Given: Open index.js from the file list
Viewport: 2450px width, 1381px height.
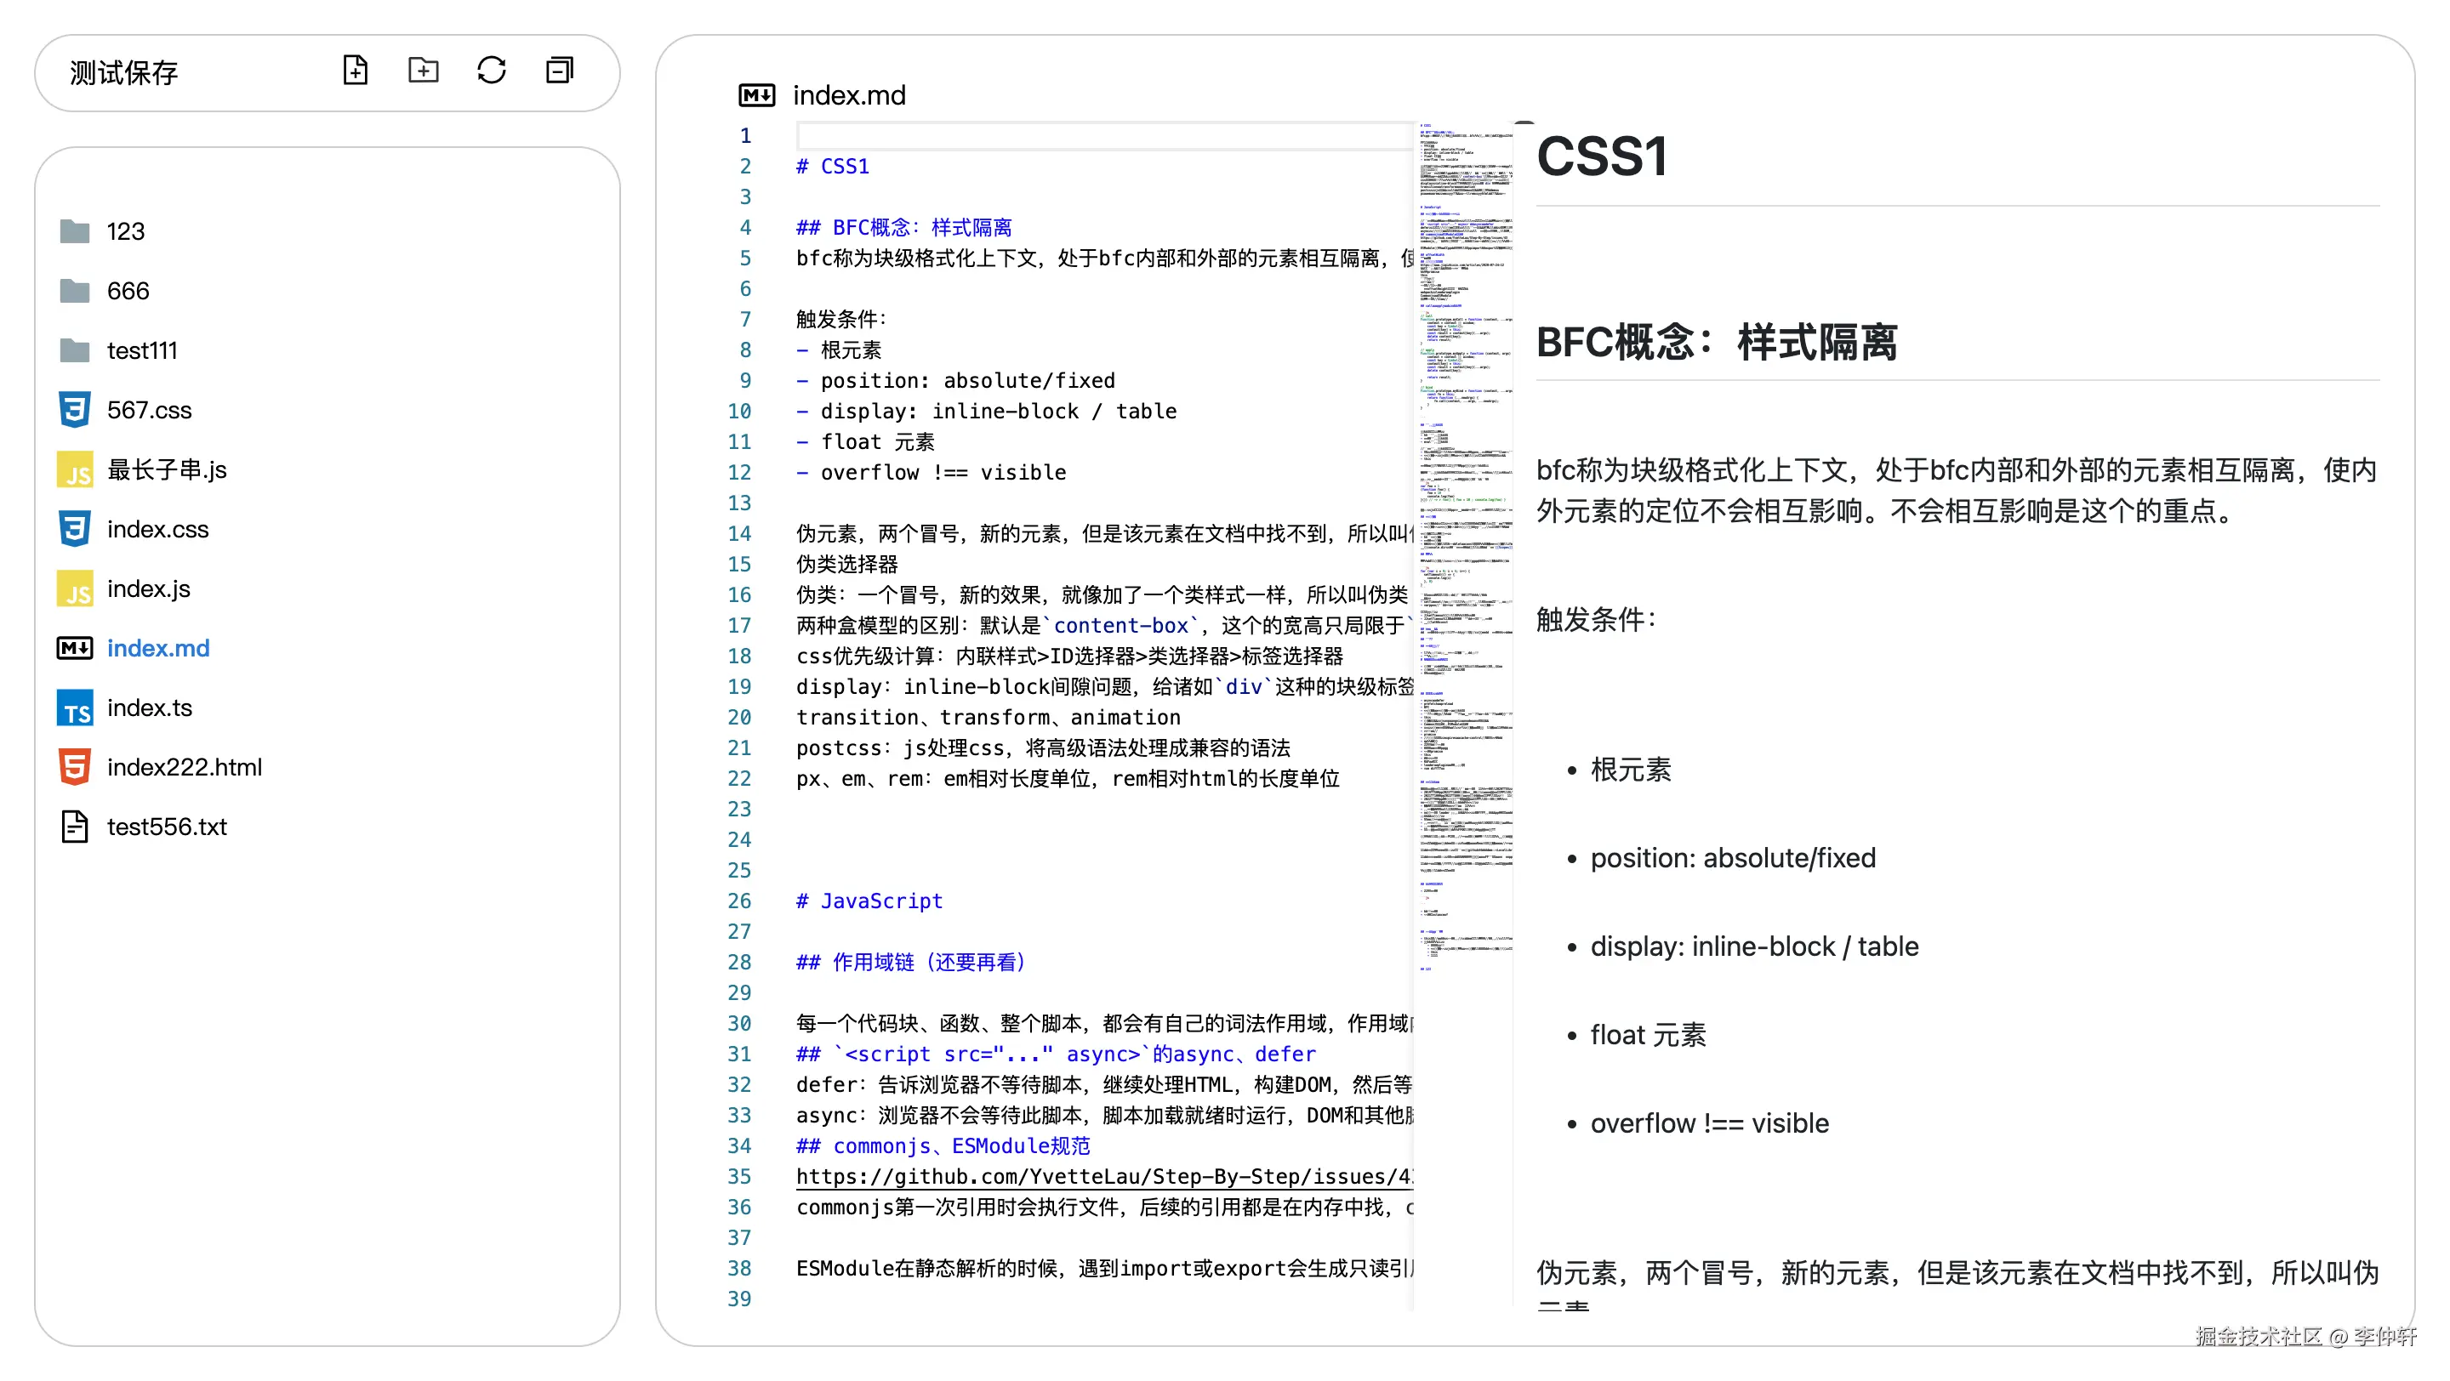Looking at the screenshot, I should pyautogui.click(x=148, y=589).
